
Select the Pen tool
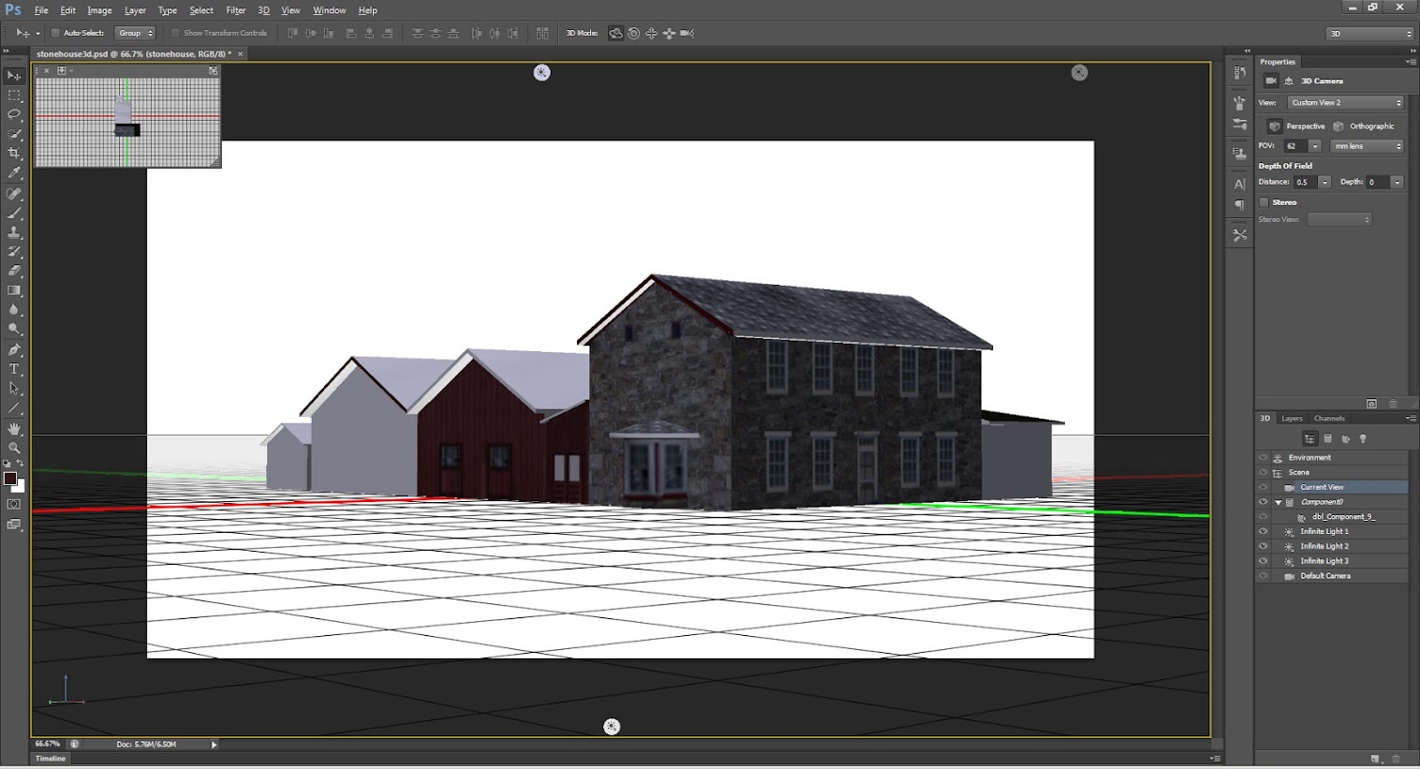[14, 349]
